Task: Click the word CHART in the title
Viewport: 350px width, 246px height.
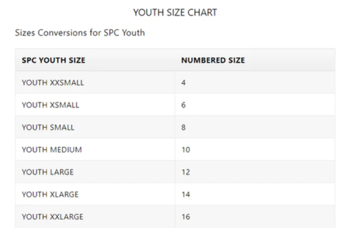Action: tap(202, 13)
